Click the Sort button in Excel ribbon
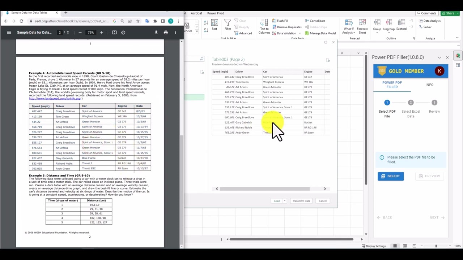The height and width of the screenshot is (260, 463). [x=214, y=25]
